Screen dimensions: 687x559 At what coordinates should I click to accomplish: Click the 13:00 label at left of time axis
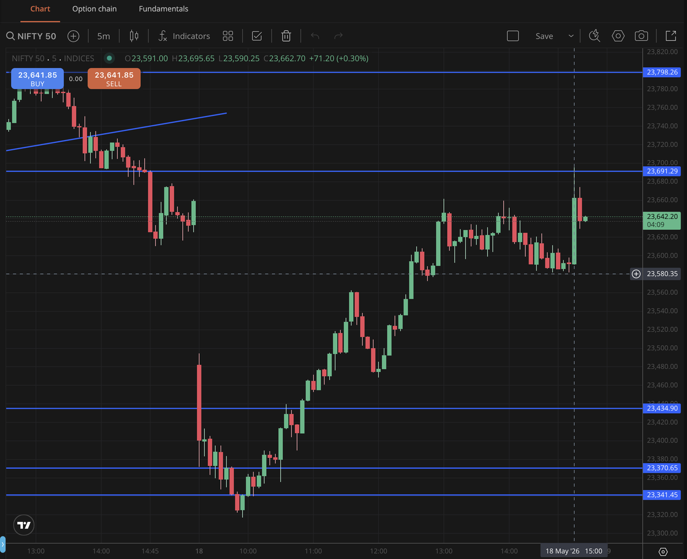click(35, 551)
